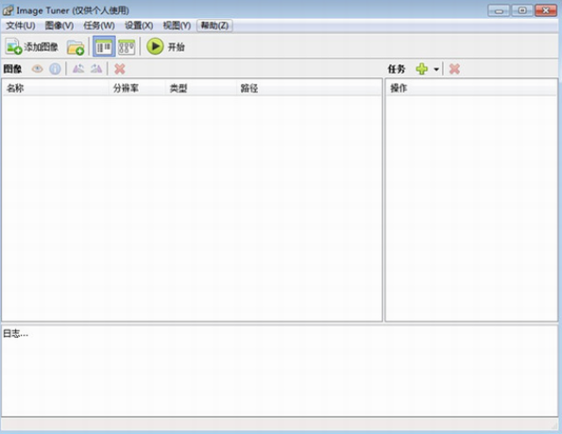Click the green 开始 start button
The width and height of the screenshot is (562, 434).
(x=166, y=46)
